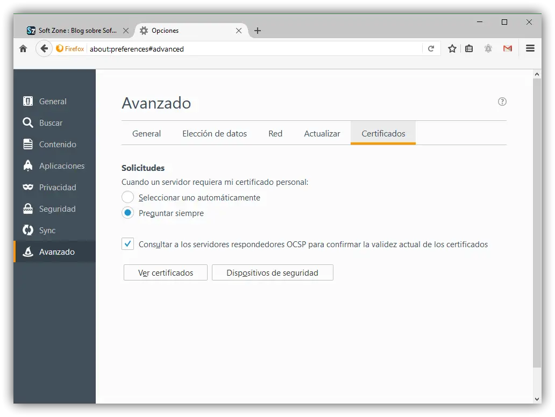
Task: Go back with the back arrow button
Action: 44,48
